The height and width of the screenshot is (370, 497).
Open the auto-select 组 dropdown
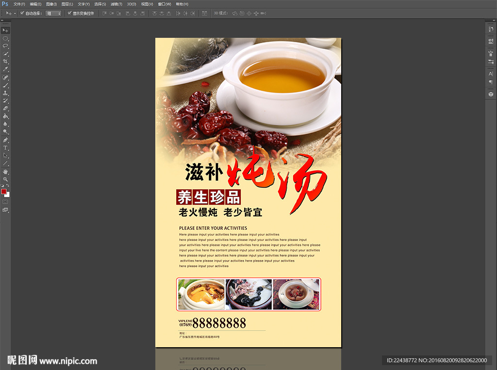click(x=53, y=13)
